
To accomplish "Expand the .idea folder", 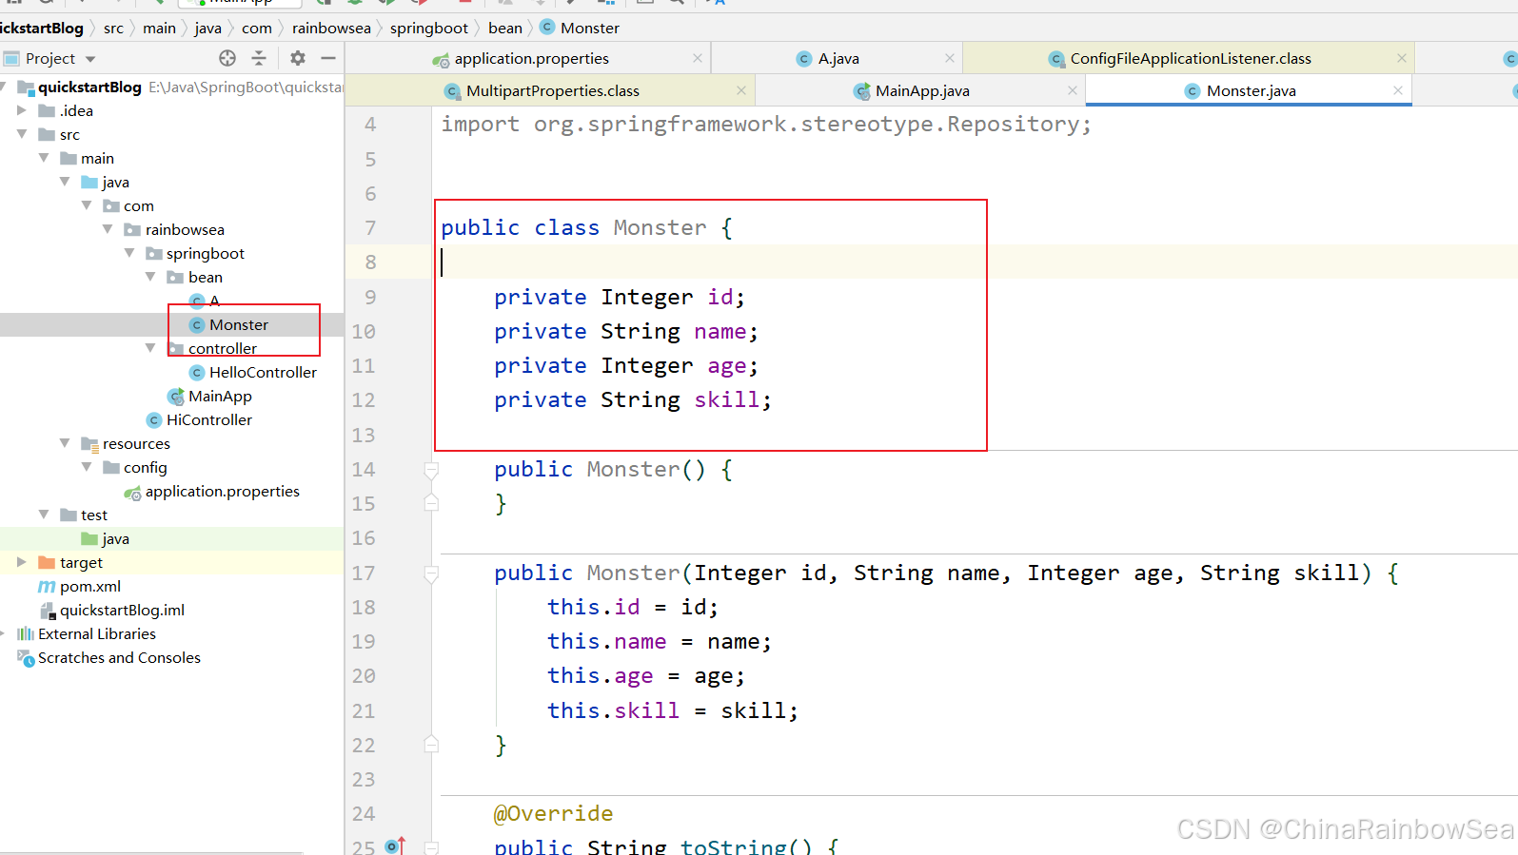I will coord(22,110).
